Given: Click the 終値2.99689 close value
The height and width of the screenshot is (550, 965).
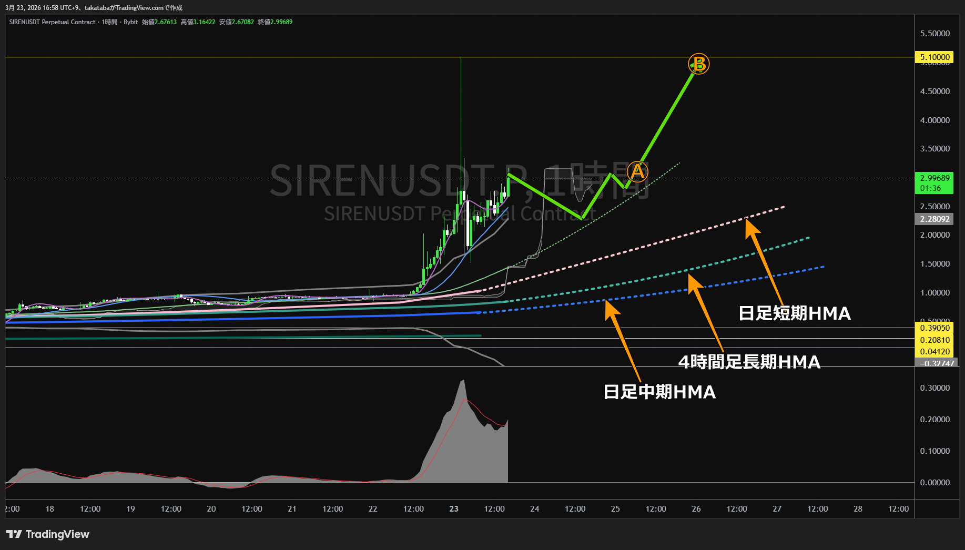Looking at the screenshot, I should tap(275, 22).
